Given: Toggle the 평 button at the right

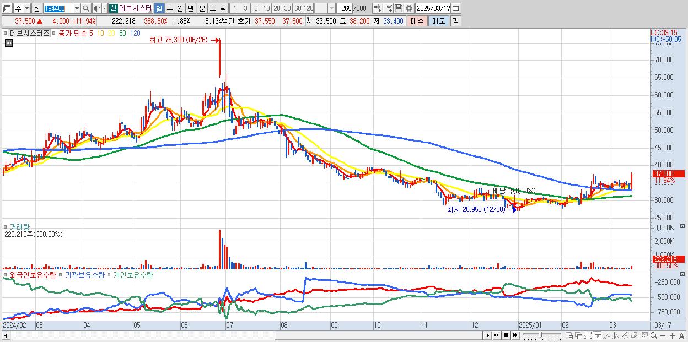Looking at the screenshot, I should pos(455,21).
